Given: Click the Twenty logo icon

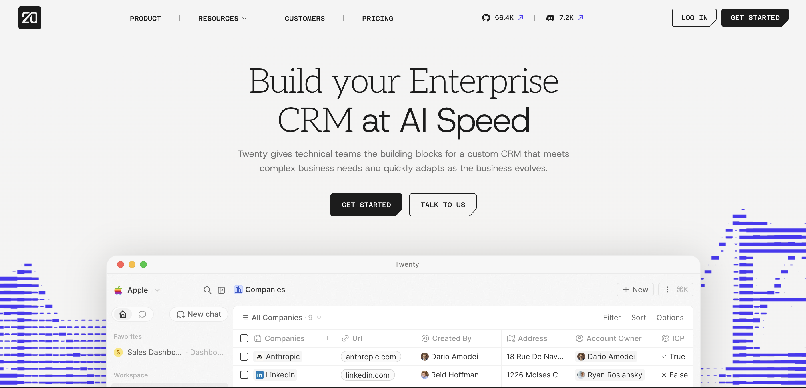Looking at the screenshot, I should [x=29, y=18].
